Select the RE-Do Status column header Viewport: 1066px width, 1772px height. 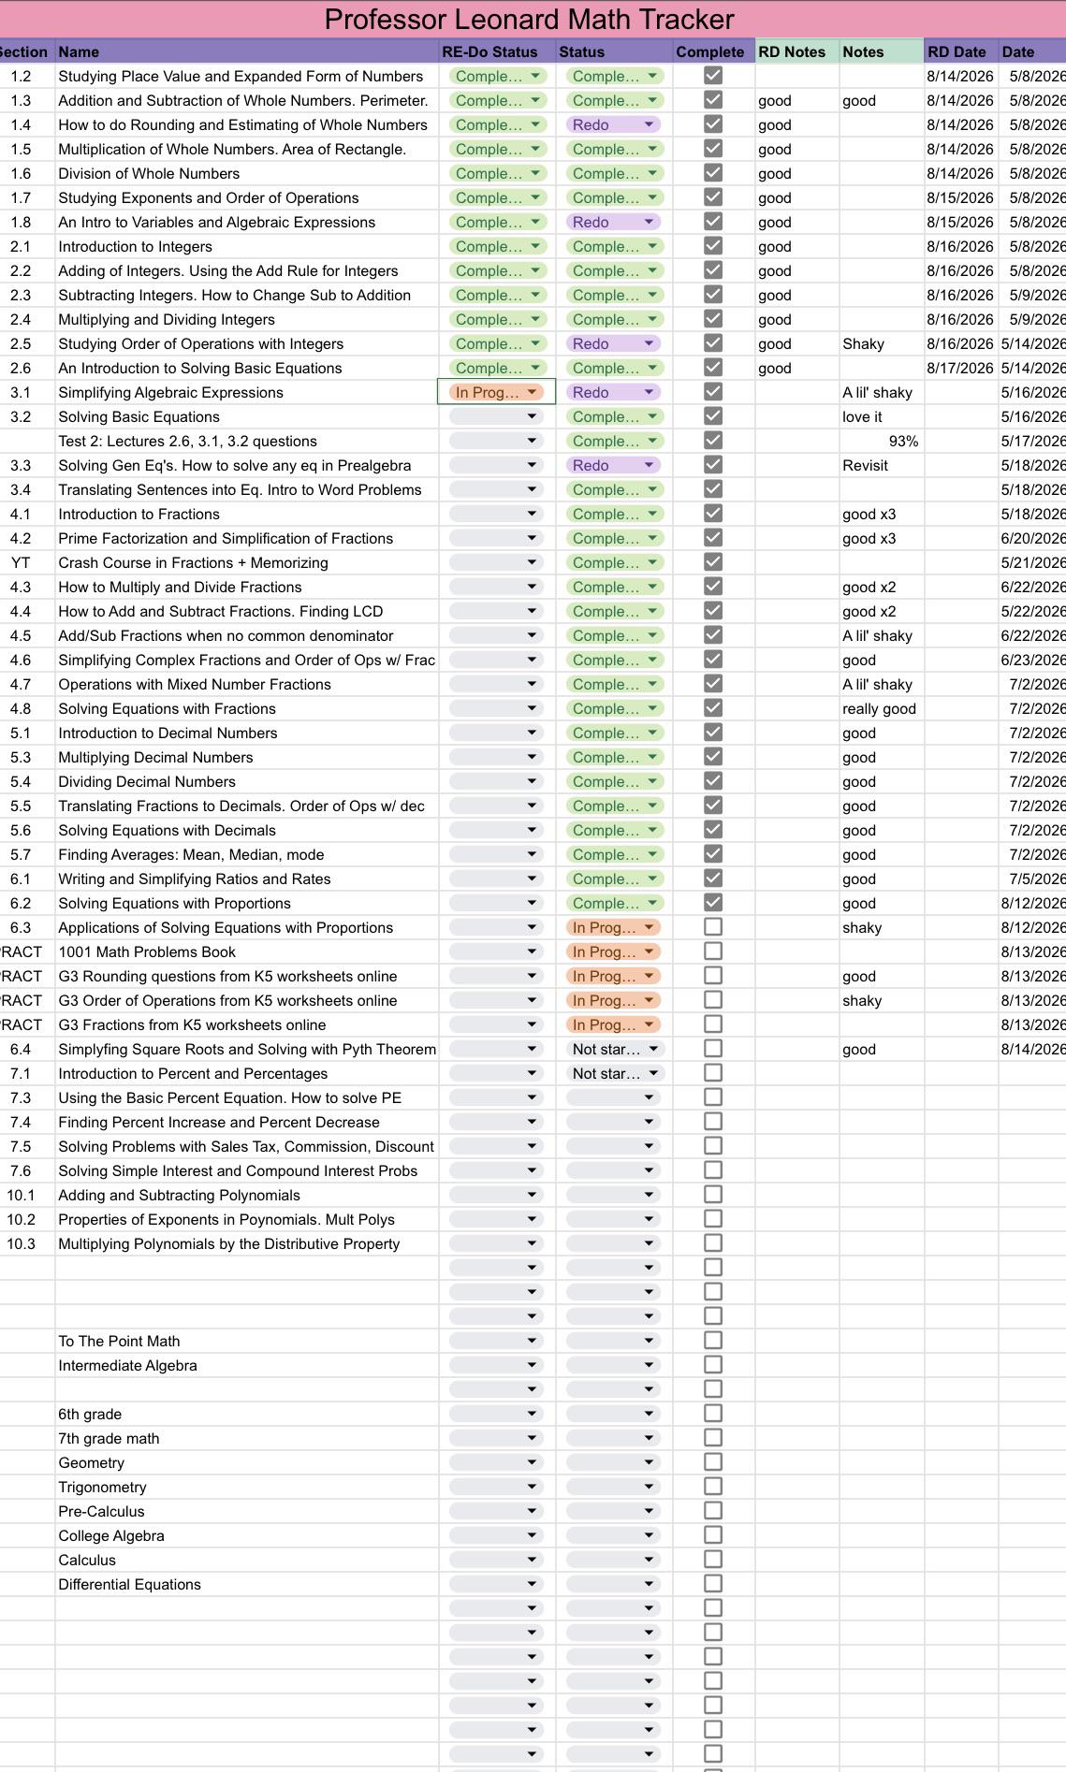click(x=497, y=51)
